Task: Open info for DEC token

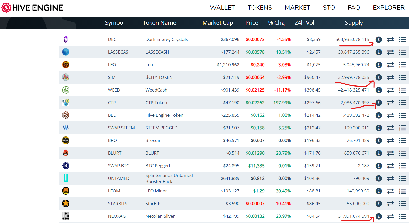Action: click(379, 39)
